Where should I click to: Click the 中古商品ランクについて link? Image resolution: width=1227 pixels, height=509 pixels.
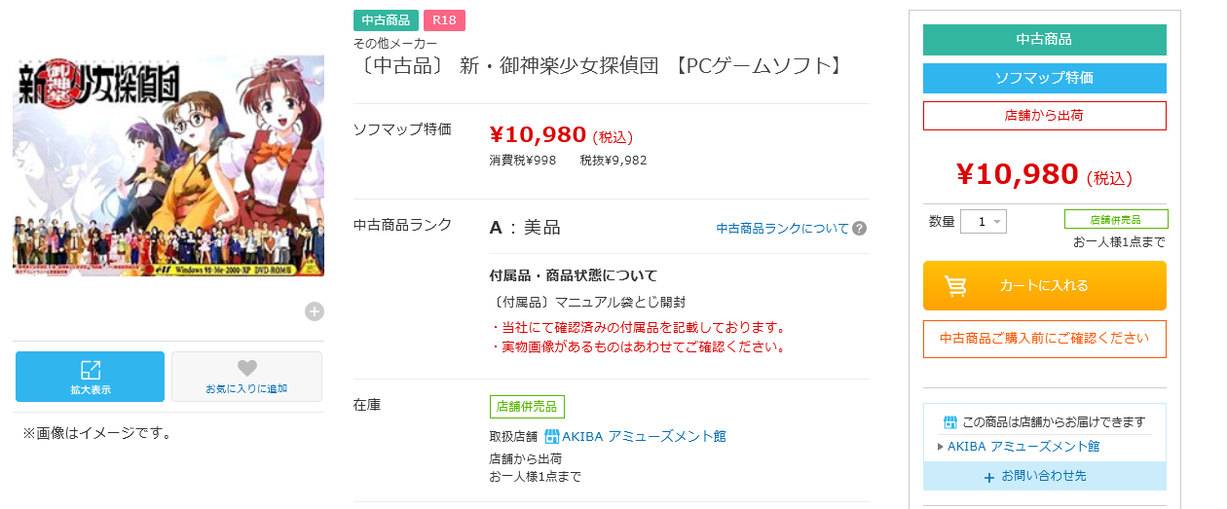coord(782,229)
